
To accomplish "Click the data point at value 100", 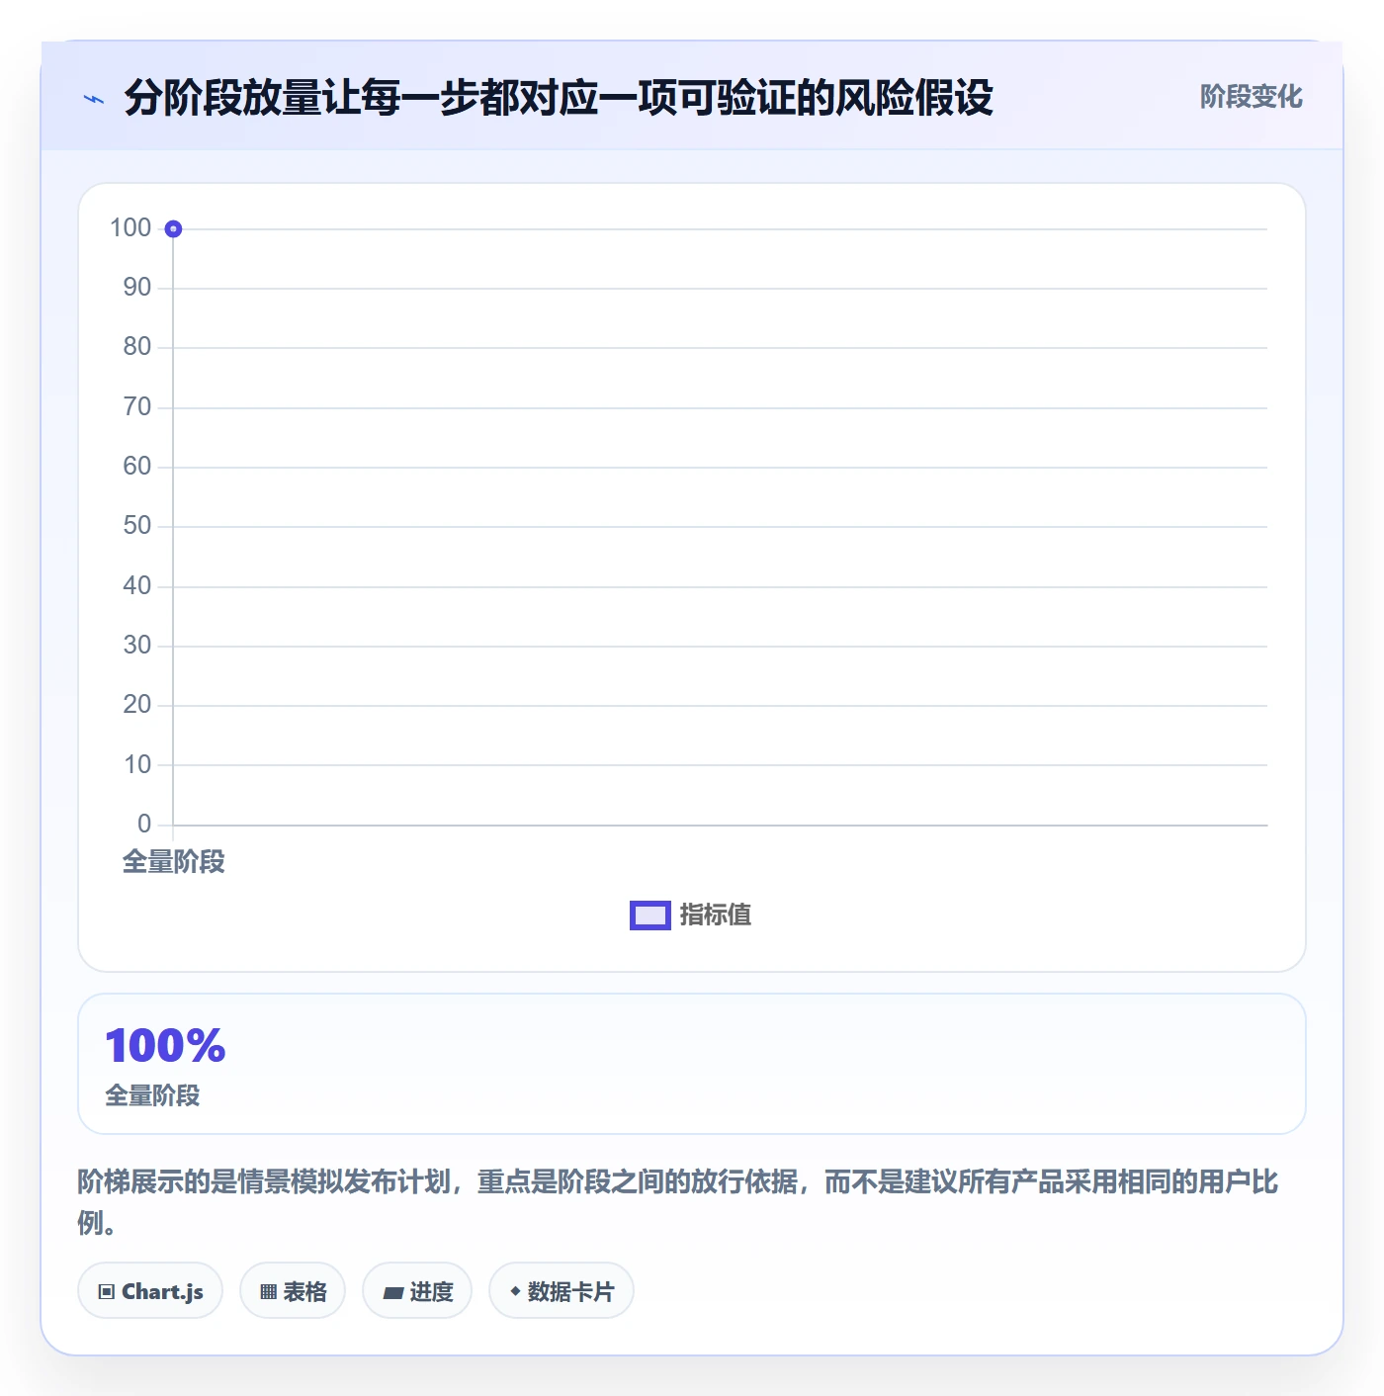I will coord(173,229).
